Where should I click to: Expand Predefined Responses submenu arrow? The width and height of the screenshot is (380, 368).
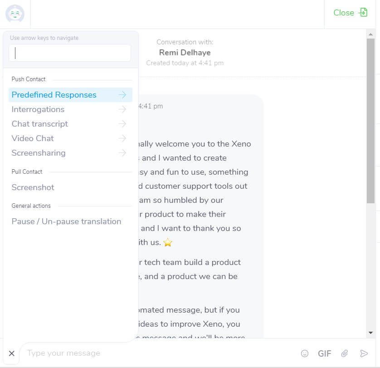click(122, 95)
